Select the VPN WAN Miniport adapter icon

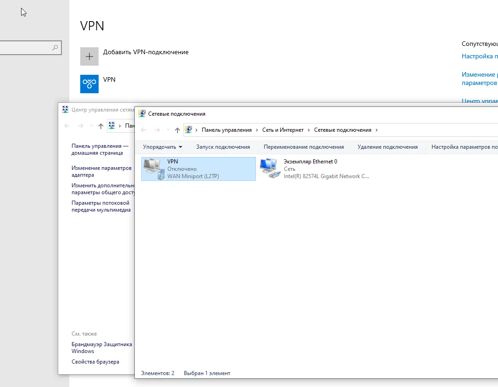(x=154, y=169)
